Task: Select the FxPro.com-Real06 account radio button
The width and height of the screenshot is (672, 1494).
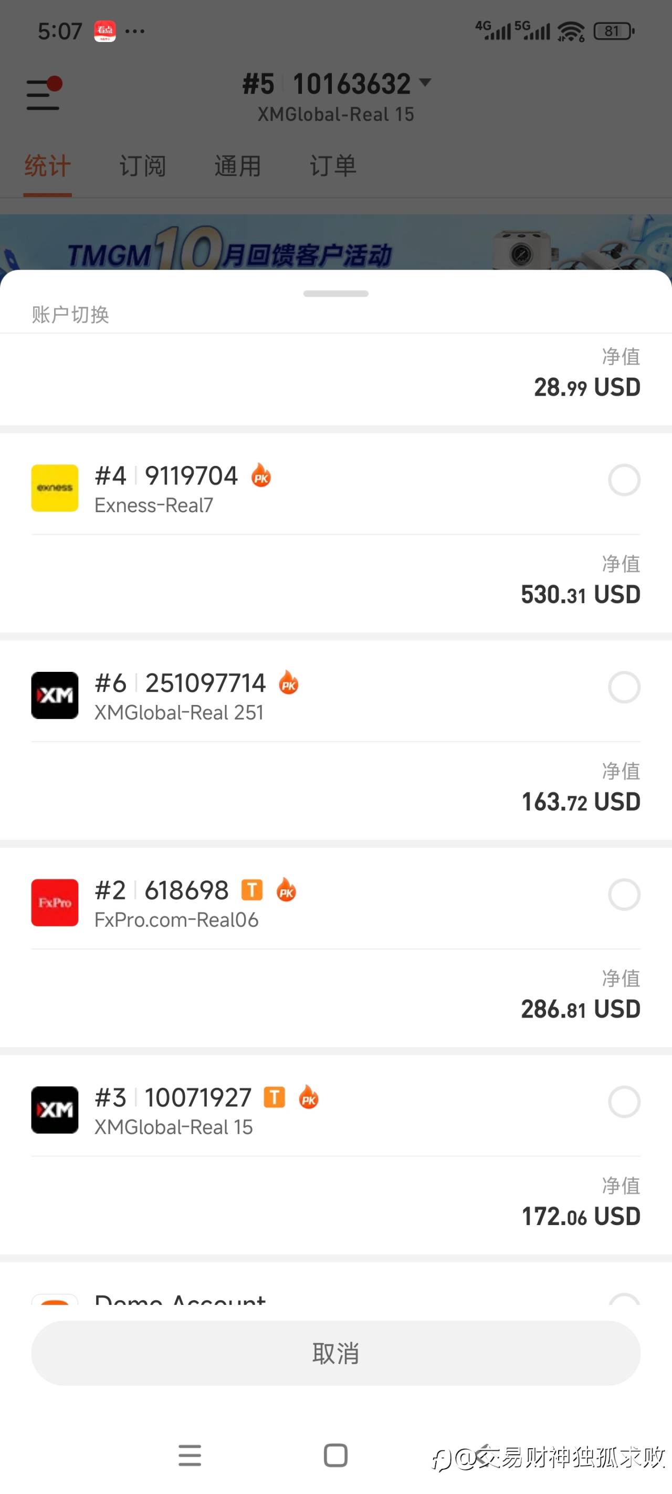Action: [x=624, y=894]
